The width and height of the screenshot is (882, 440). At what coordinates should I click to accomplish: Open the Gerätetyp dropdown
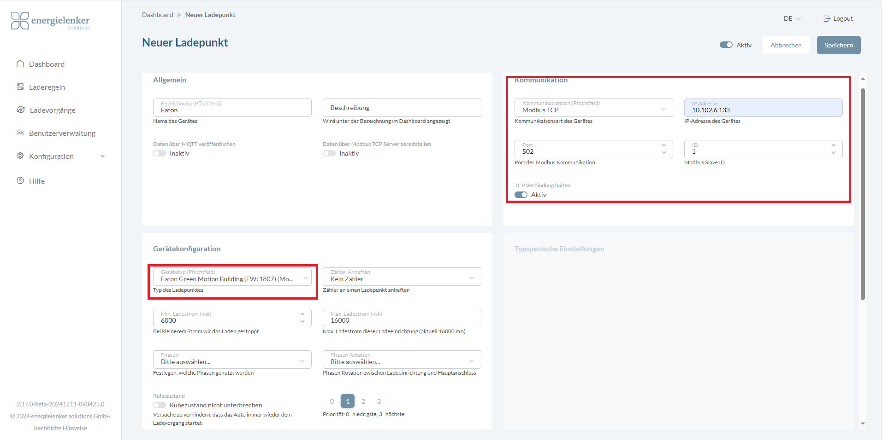(x=232, y=277)
